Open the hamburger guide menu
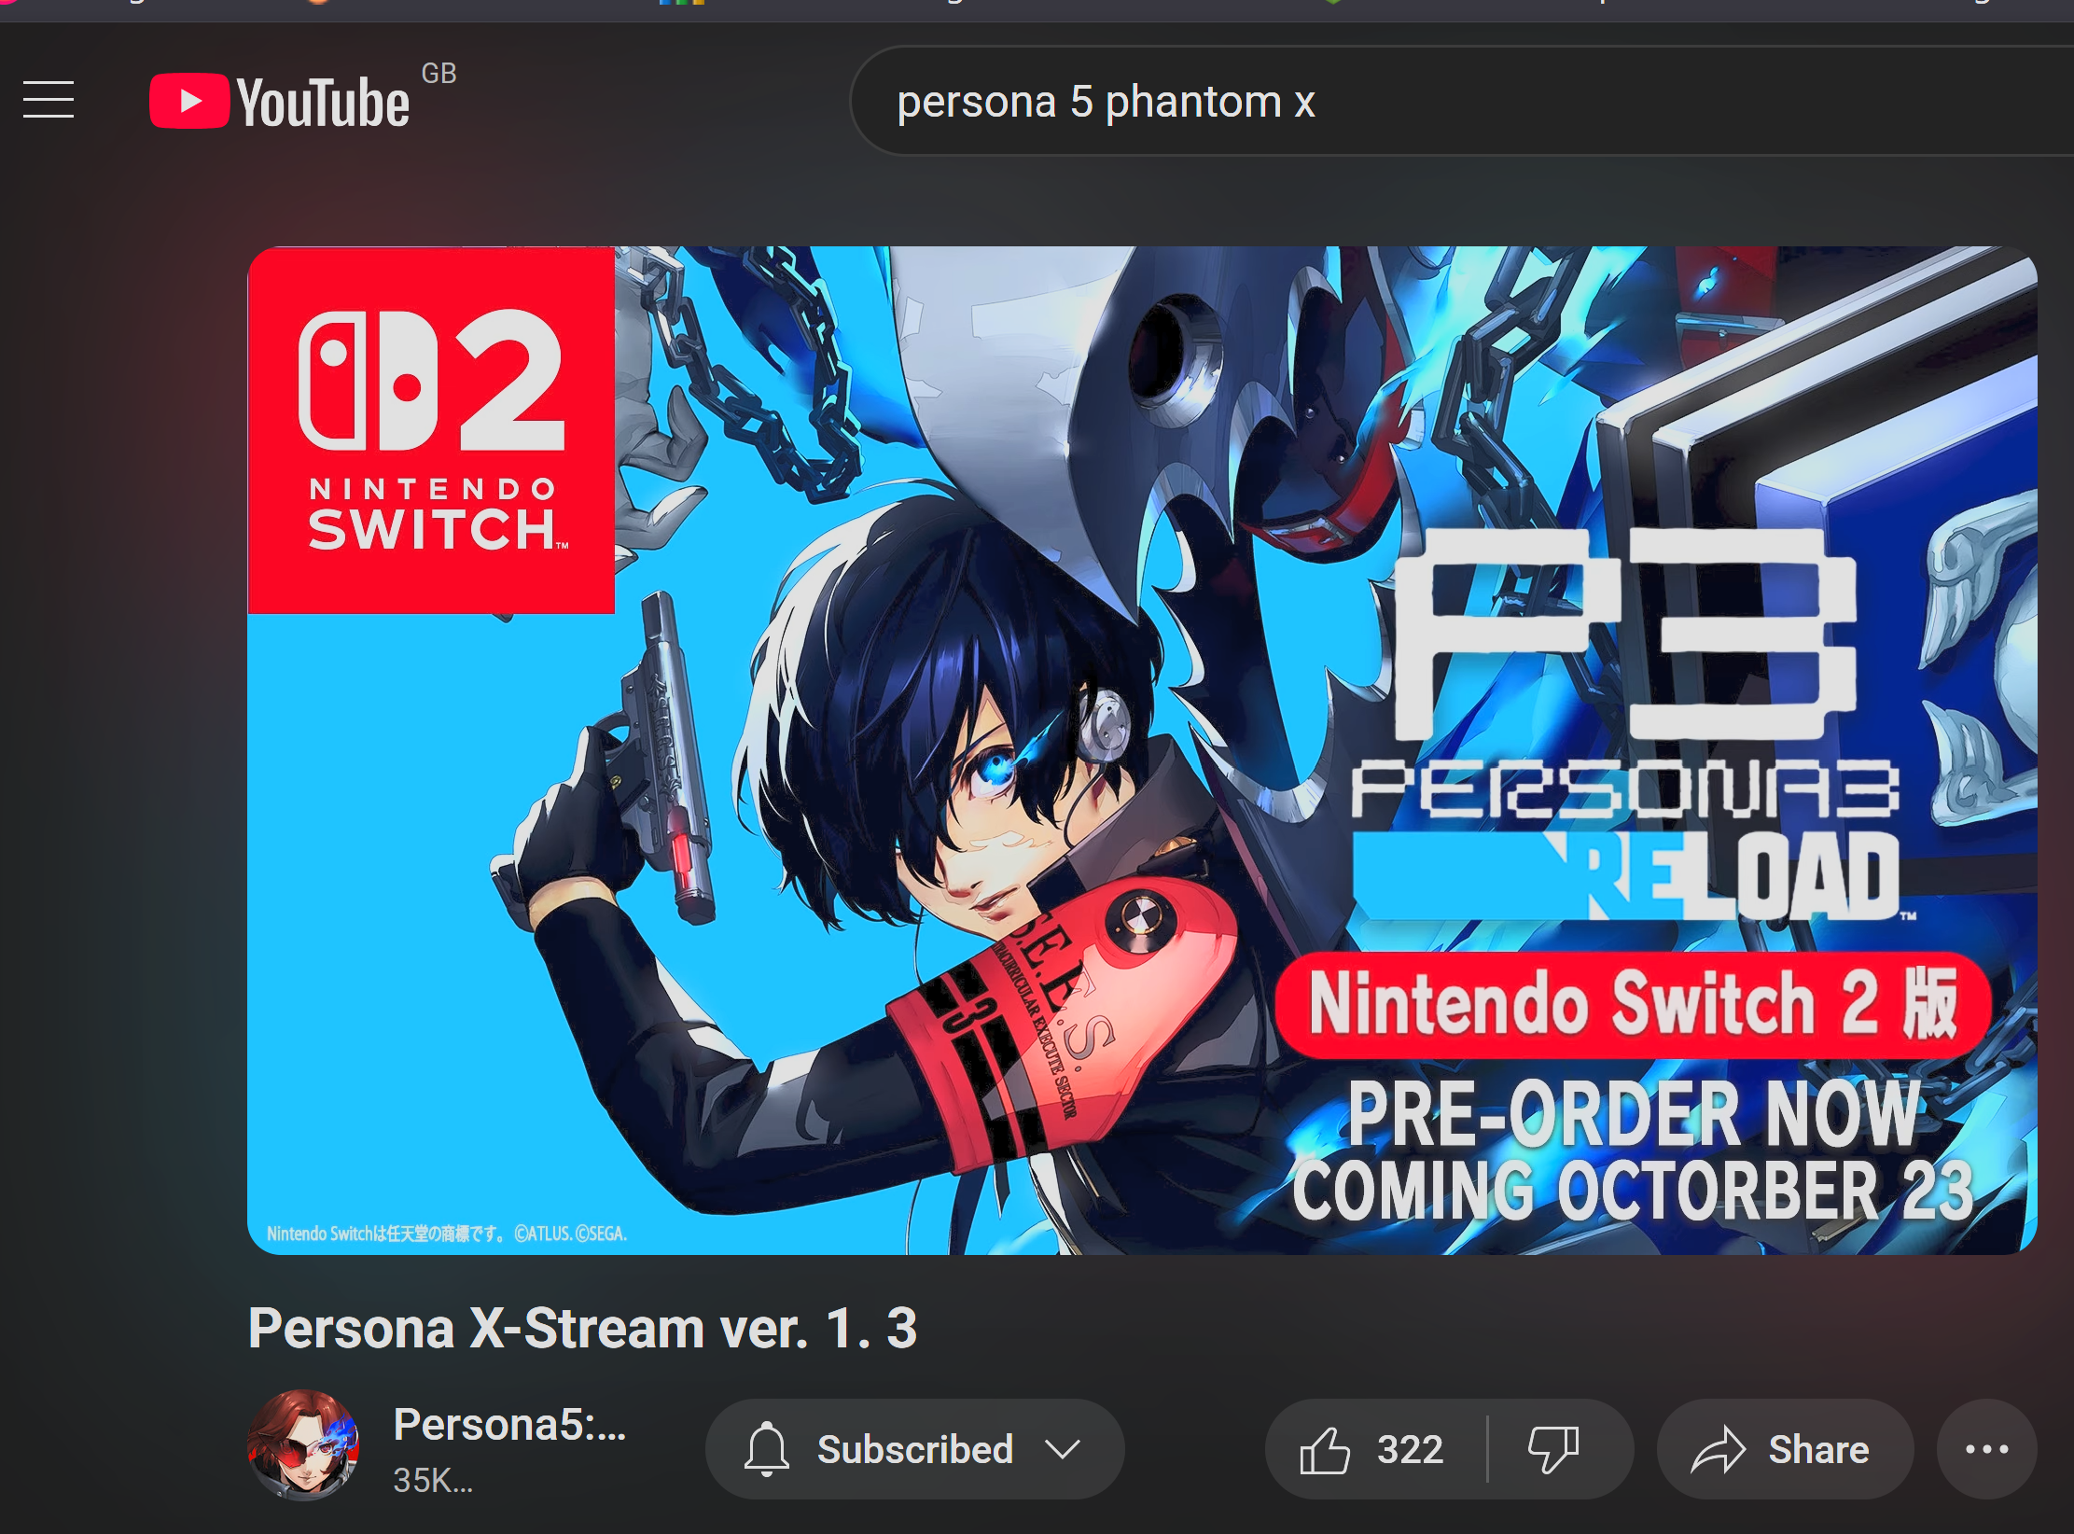Viewport: 2074px width, 1534px height. [49, 100]
